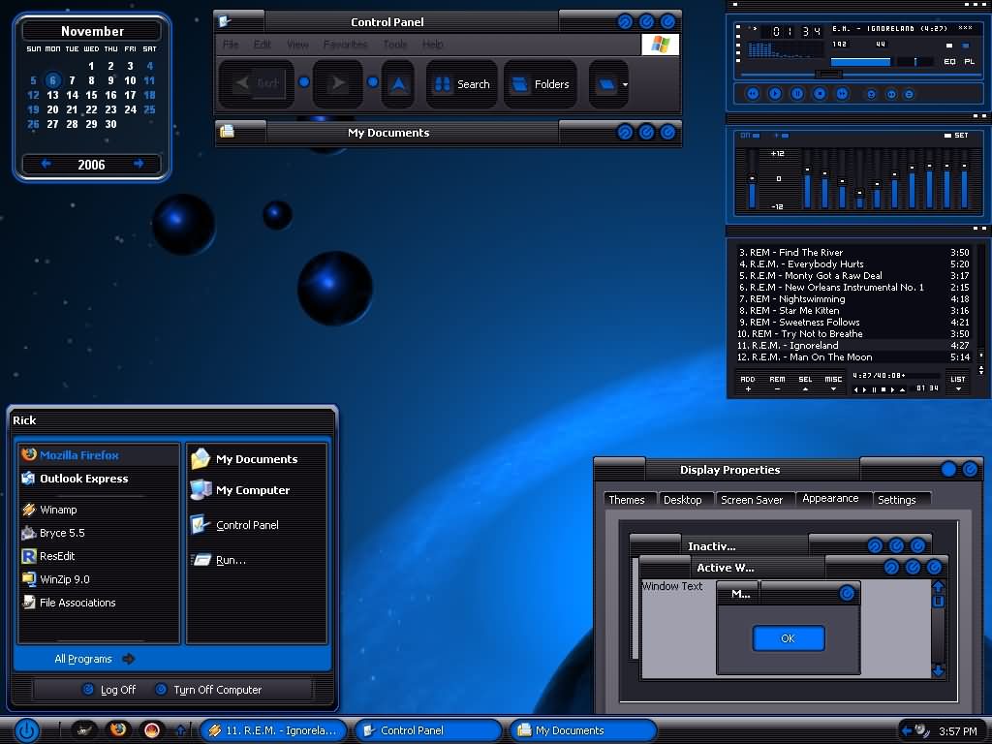Viewport: 992px width, 744px height.
Task: Open playlist REM menu
Action: (777, 383)
